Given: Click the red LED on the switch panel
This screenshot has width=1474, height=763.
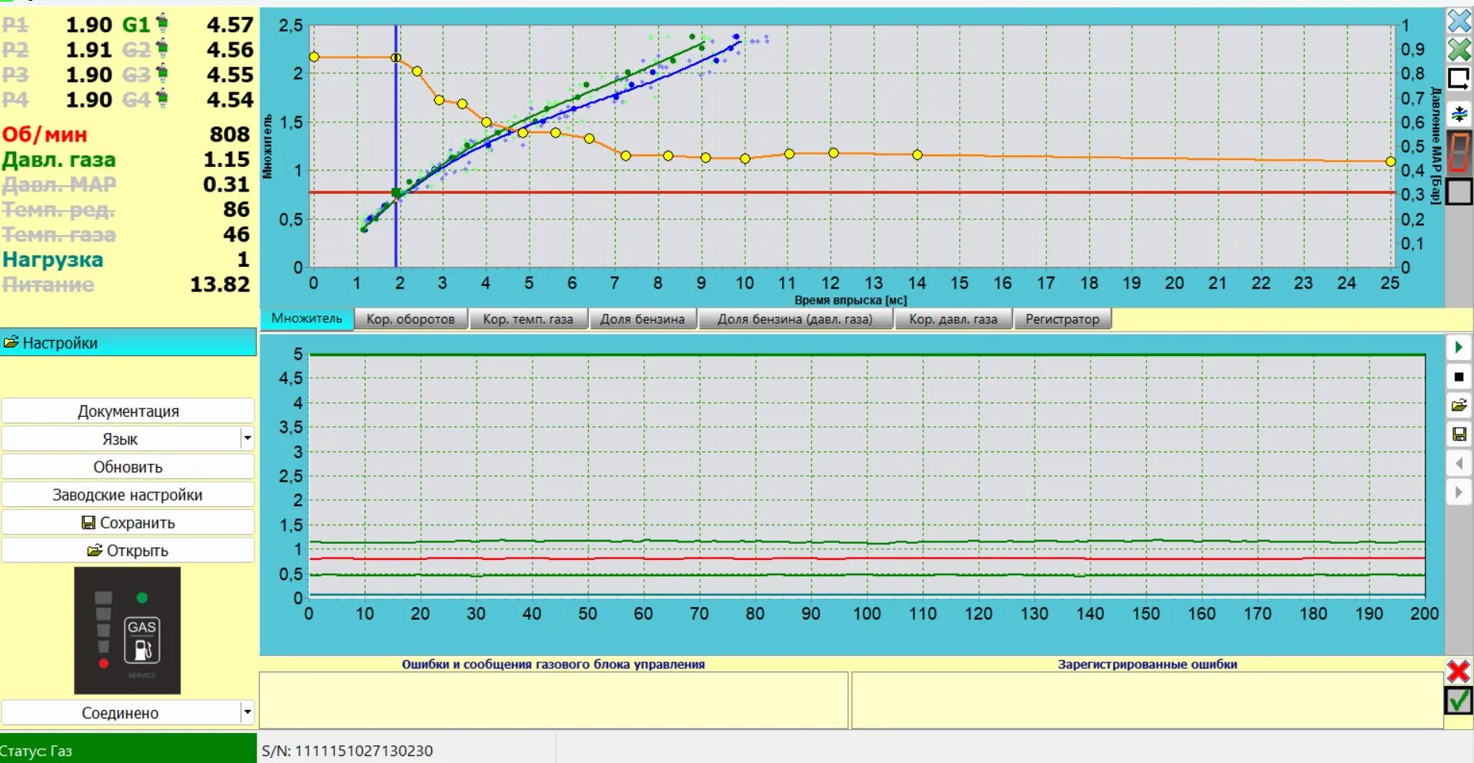Looking at the screenshot, I should click(x=103, y=663).
